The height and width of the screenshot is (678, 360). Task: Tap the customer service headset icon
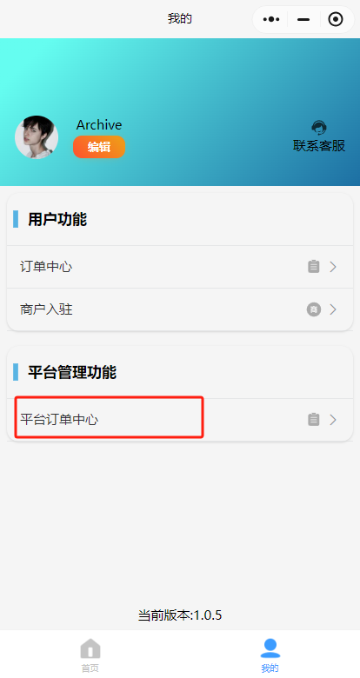[319, 128]
